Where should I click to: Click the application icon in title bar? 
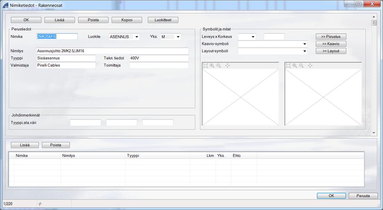tap(5, 5)
